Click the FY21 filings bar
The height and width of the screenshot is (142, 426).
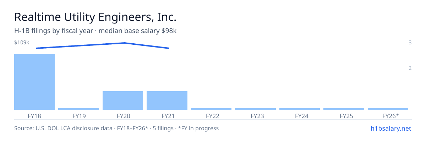click(167, 100)
